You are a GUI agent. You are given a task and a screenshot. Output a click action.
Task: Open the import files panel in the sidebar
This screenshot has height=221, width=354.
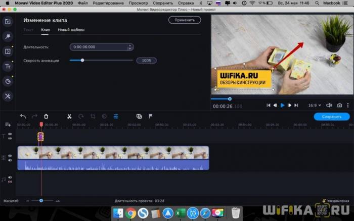tap(8, 22)
